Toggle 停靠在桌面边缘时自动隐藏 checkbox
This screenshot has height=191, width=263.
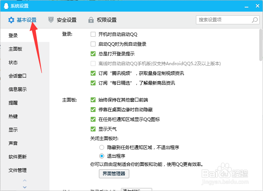(x=93, y=110)
